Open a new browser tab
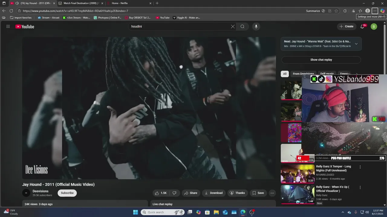The width and height of the screenshot is (387, 217). coord(157,3)
